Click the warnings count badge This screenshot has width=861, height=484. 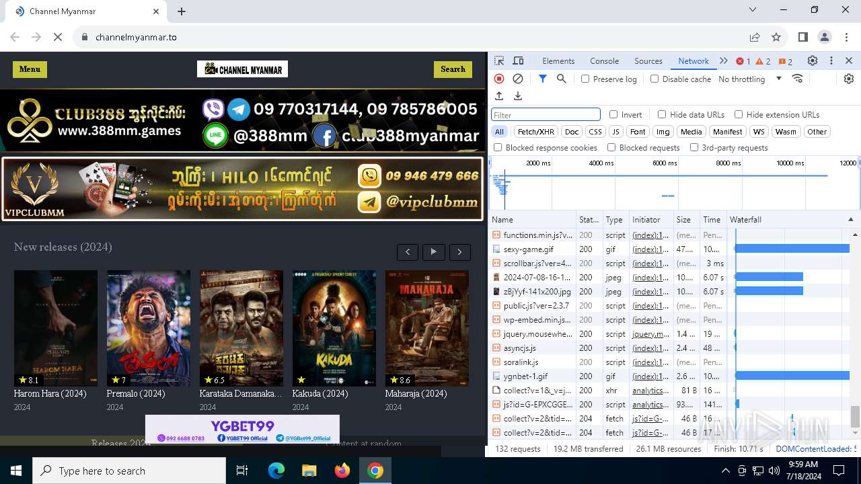[x=763, y=61]
